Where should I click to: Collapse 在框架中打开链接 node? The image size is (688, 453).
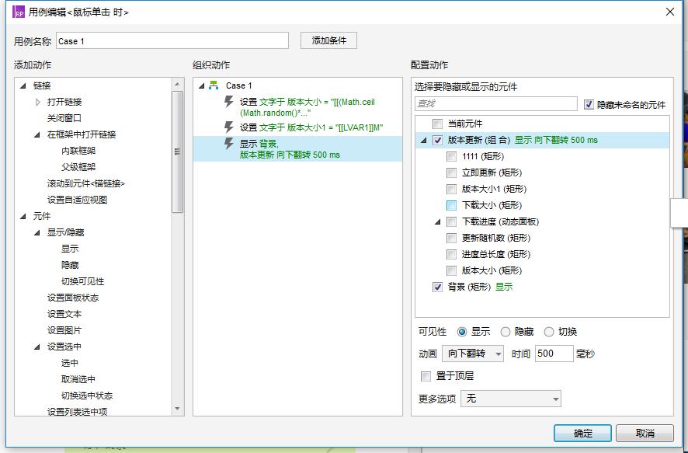pos(36,134)
